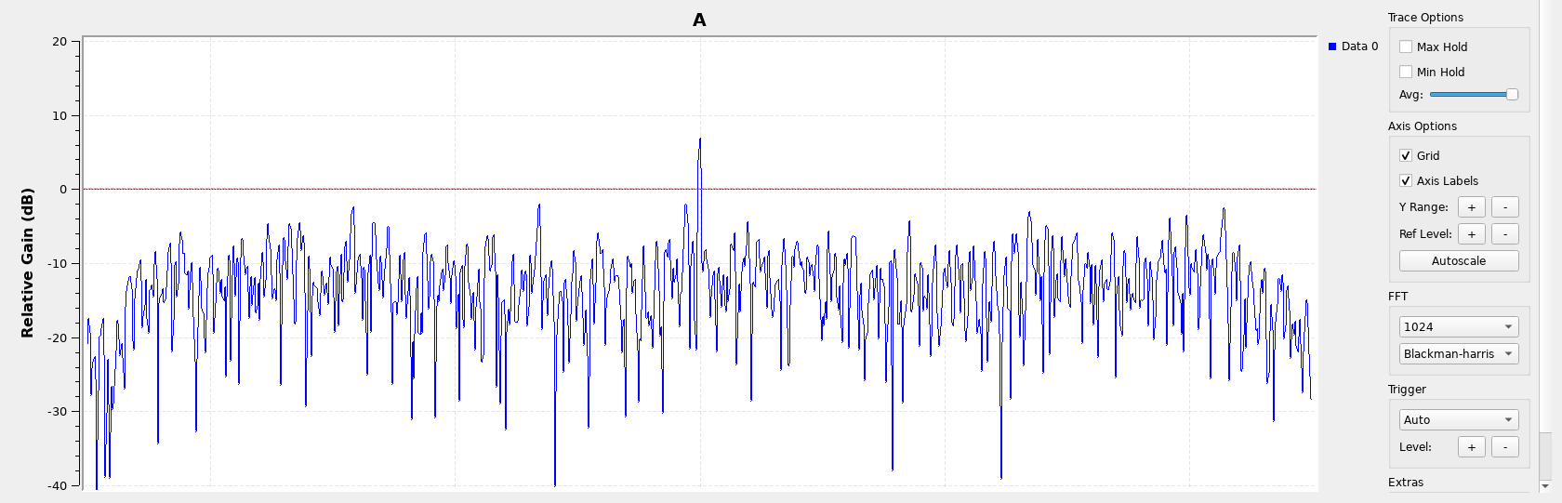Image resolution: width=1562 pixels, height=503 pixels.
Task: Expand the Blackman-harris window dropdown
Action: (1458, 354)
